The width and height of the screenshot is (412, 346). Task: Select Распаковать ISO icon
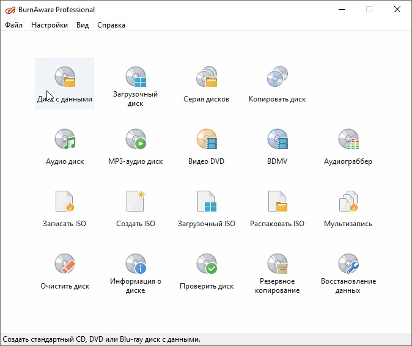[277, 208]
